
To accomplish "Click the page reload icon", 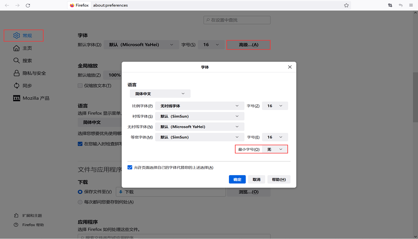I will (x=28, y=5).
